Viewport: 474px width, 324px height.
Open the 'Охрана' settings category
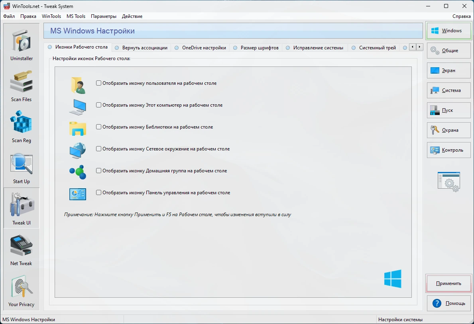point(448,130)
